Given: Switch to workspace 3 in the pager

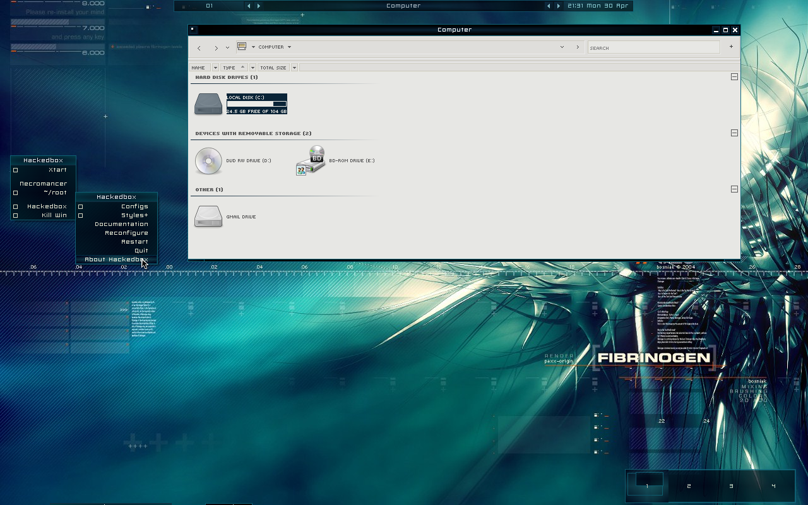Looking at the screenshot, I should tap(731, 485).
